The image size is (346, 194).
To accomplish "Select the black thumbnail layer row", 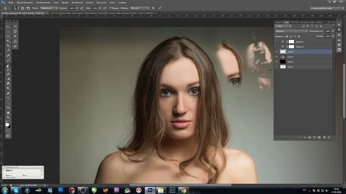I will (x=304, y=62).
